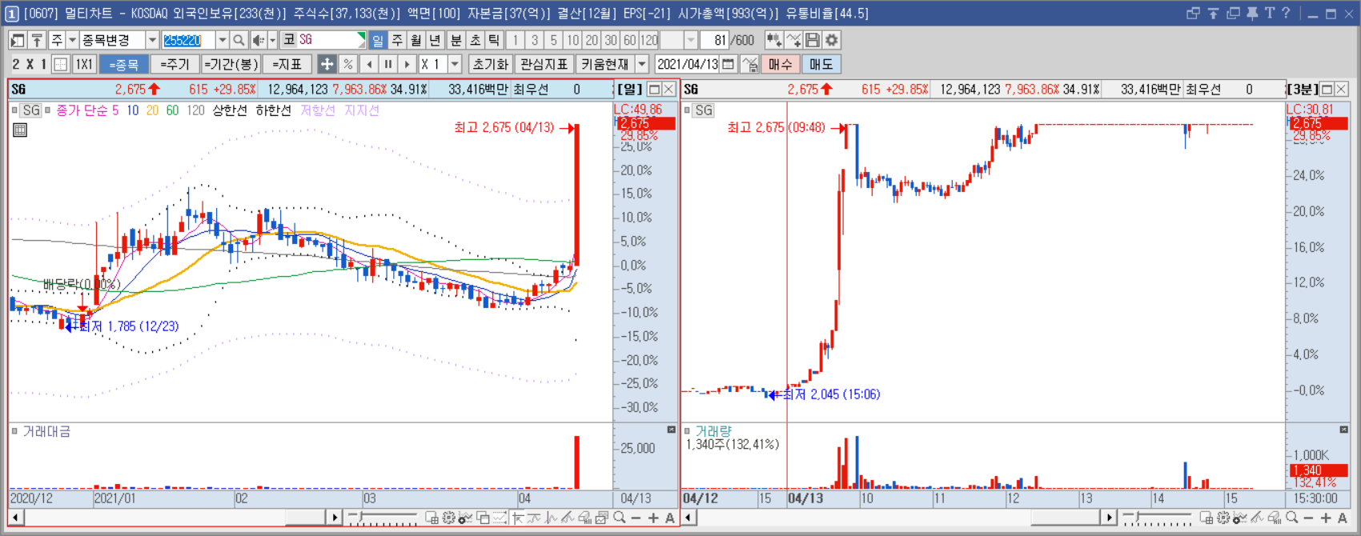Toggle the =주기 sync button

coord(175,64)
